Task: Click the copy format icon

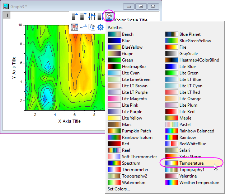Action: (x=92, y=27)
